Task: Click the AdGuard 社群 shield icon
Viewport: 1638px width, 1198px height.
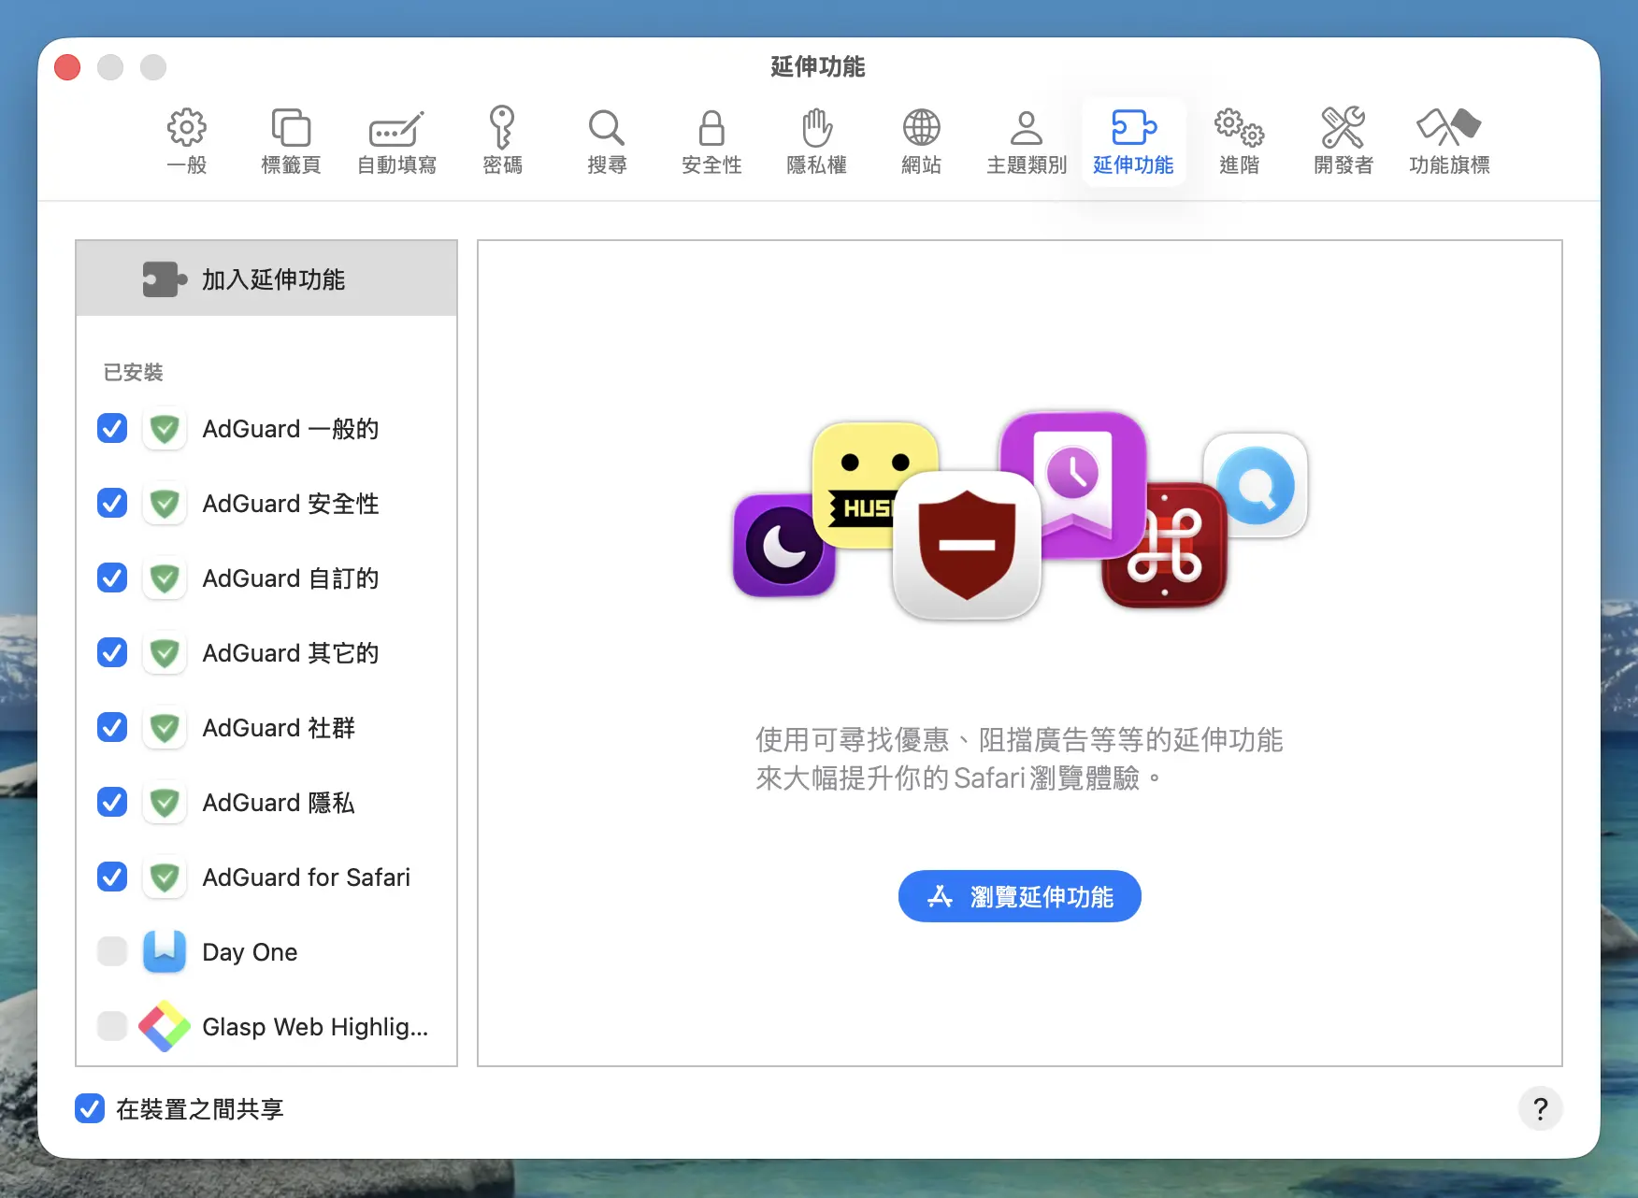Action: click(x=165, y=728)
